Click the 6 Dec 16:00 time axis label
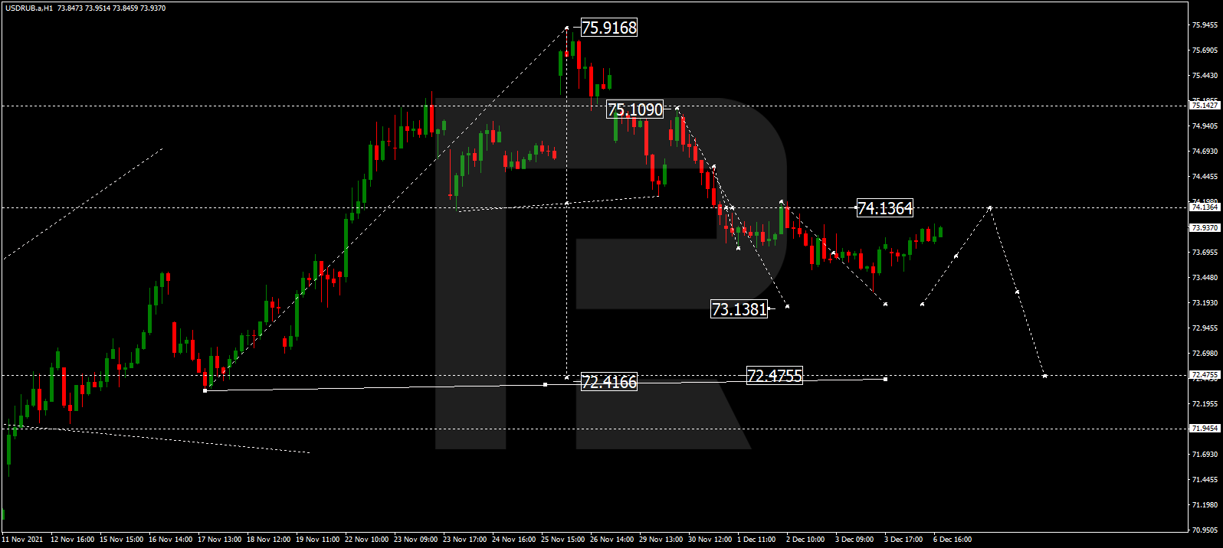This screenshot has width=1223, height=548. pos(952,540)
